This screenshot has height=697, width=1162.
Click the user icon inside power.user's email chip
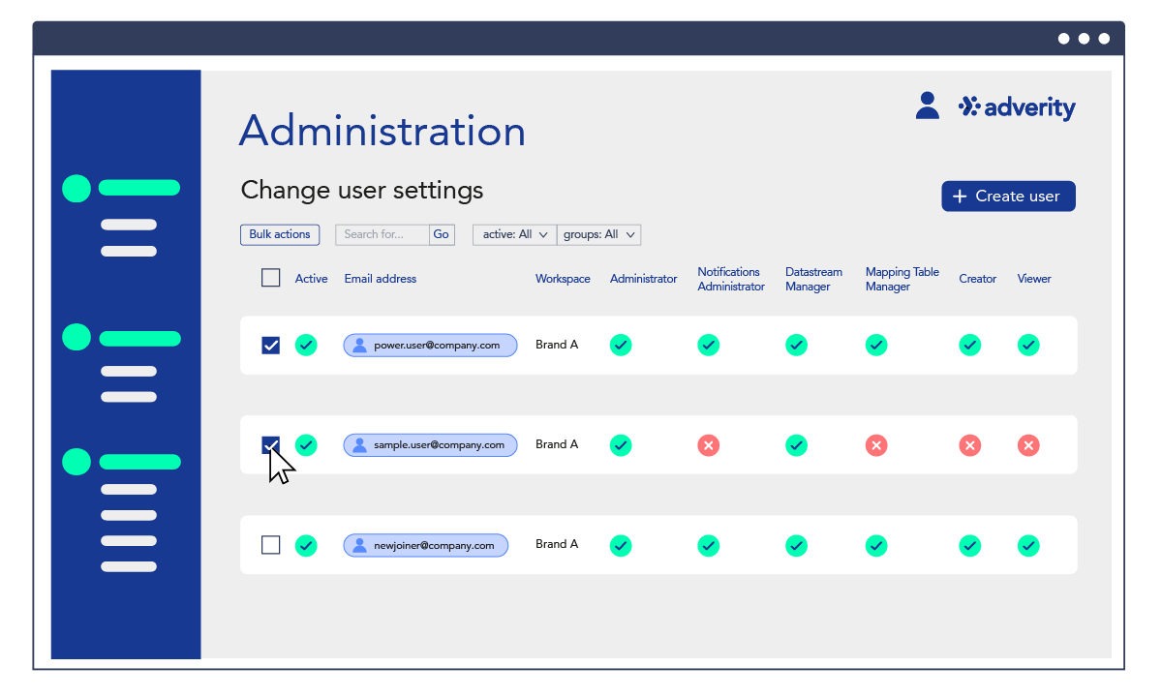point(358,345)
